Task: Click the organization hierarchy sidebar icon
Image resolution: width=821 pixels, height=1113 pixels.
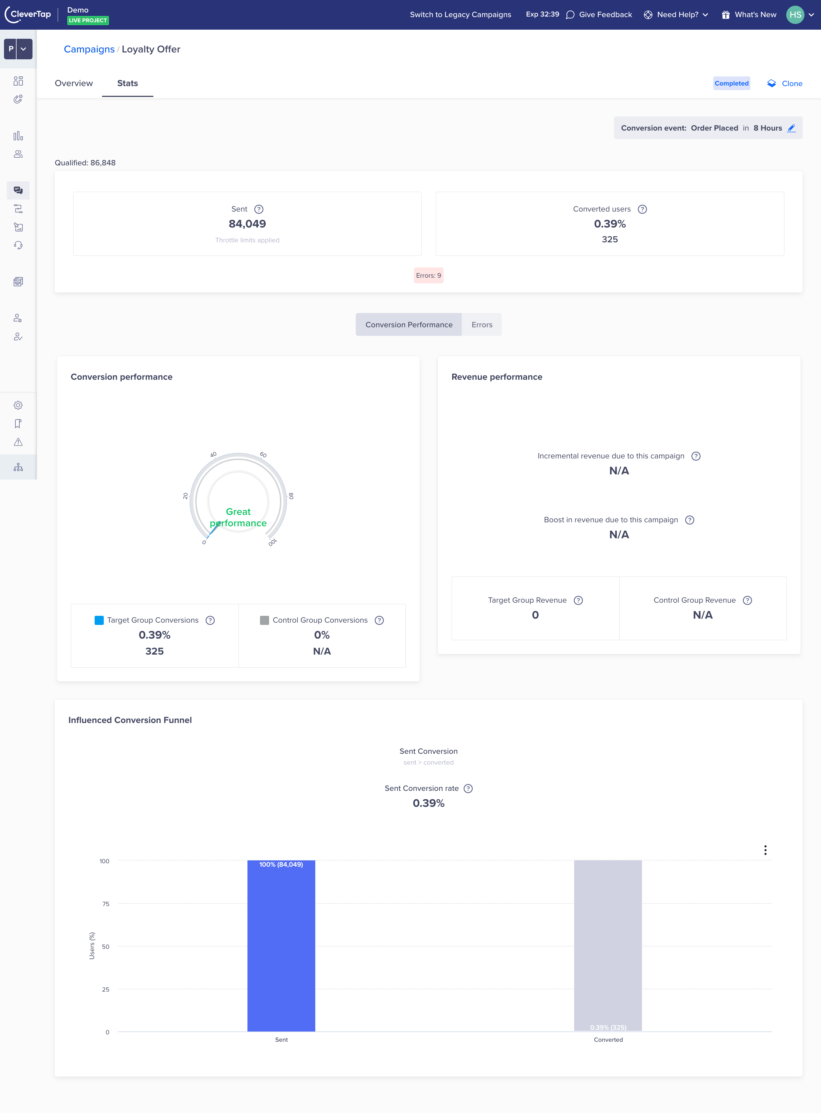Action: tap(18, 467)
